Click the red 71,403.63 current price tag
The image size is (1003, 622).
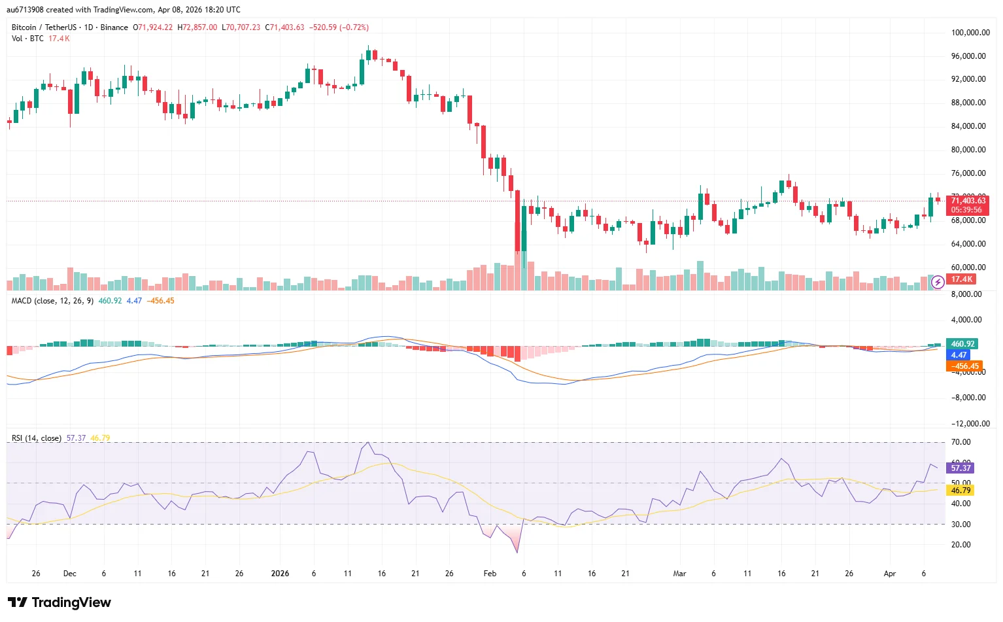tap(968, 201)
